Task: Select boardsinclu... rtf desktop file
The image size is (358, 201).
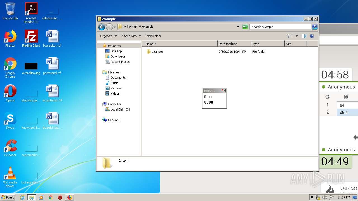Action: [52, 121]
